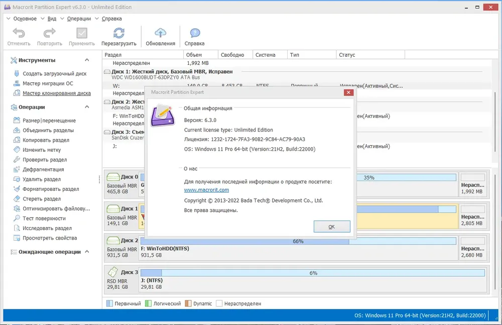502x325 pixels.
Task: Open the www.macrorit.com link
Action: [x=206, y=190]
